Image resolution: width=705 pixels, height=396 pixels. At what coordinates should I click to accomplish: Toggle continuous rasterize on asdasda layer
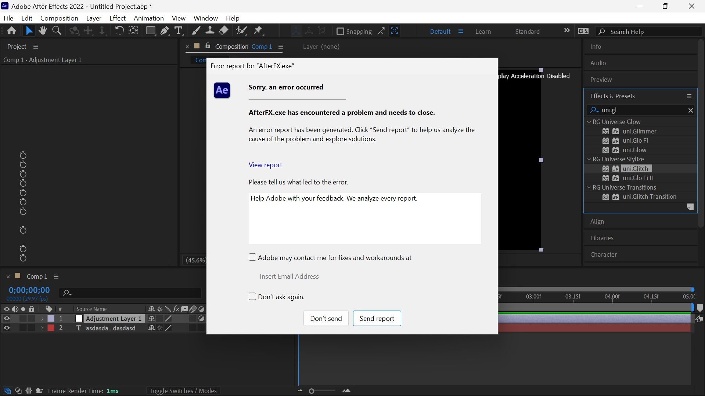(x=160, y=328)
